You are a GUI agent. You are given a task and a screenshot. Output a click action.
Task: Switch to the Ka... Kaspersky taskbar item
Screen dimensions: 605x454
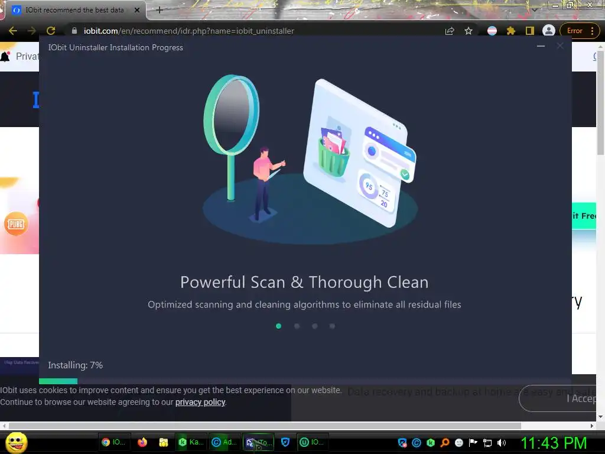[x=191, y=442]
